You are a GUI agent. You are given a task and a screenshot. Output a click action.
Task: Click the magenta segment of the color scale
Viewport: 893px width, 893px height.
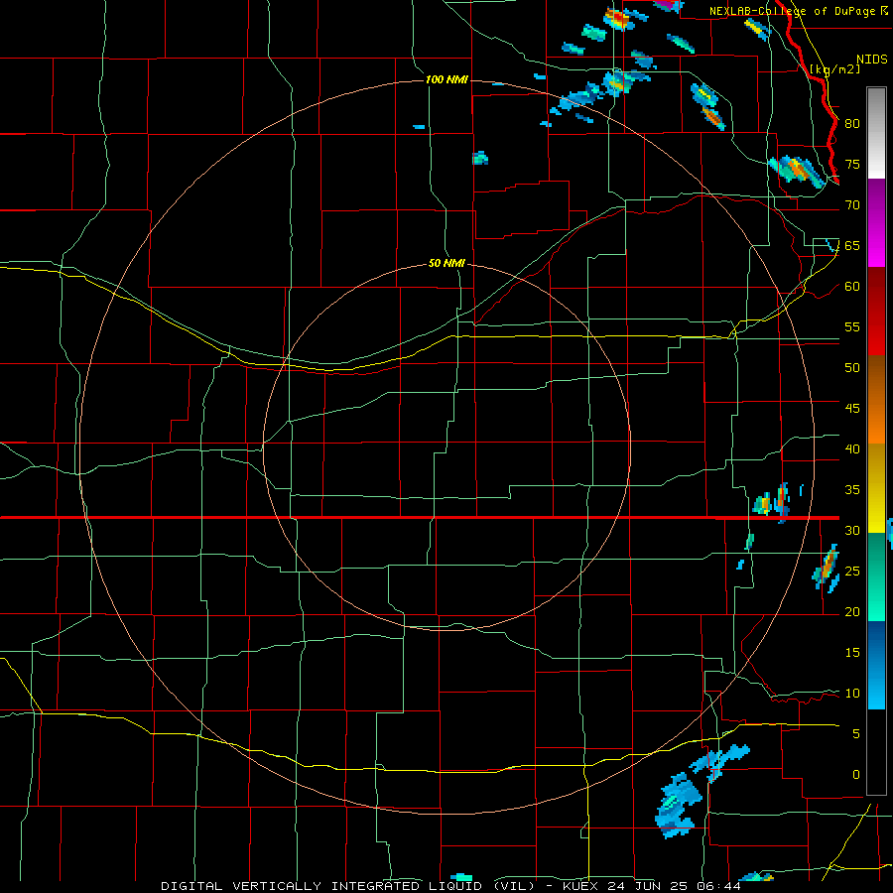876,223
